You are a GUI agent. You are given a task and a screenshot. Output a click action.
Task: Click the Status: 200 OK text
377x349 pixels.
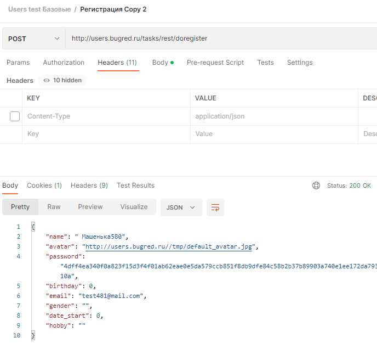point(349,185)
